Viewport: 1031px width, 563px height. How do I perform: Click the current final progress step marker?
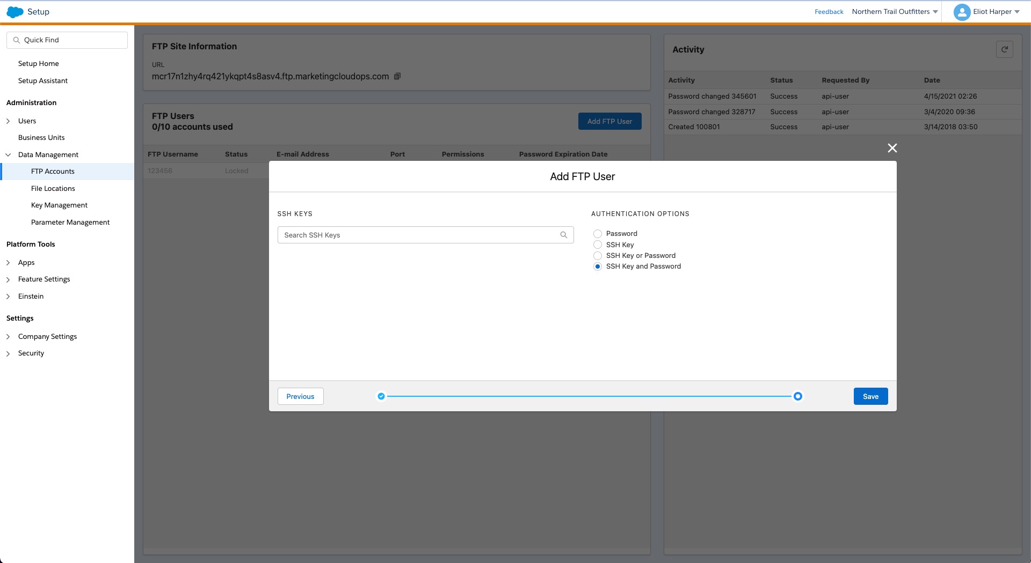[798, 396]
